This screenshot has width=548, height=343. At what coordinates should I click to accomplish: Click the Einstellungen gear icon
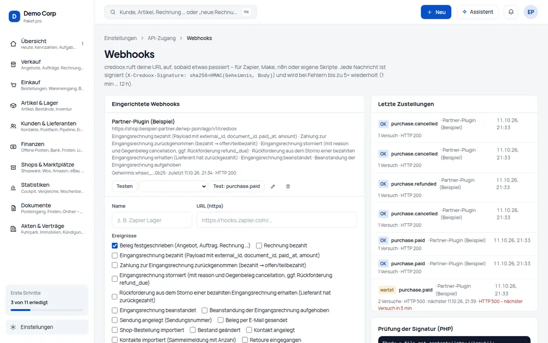(13, 327)
